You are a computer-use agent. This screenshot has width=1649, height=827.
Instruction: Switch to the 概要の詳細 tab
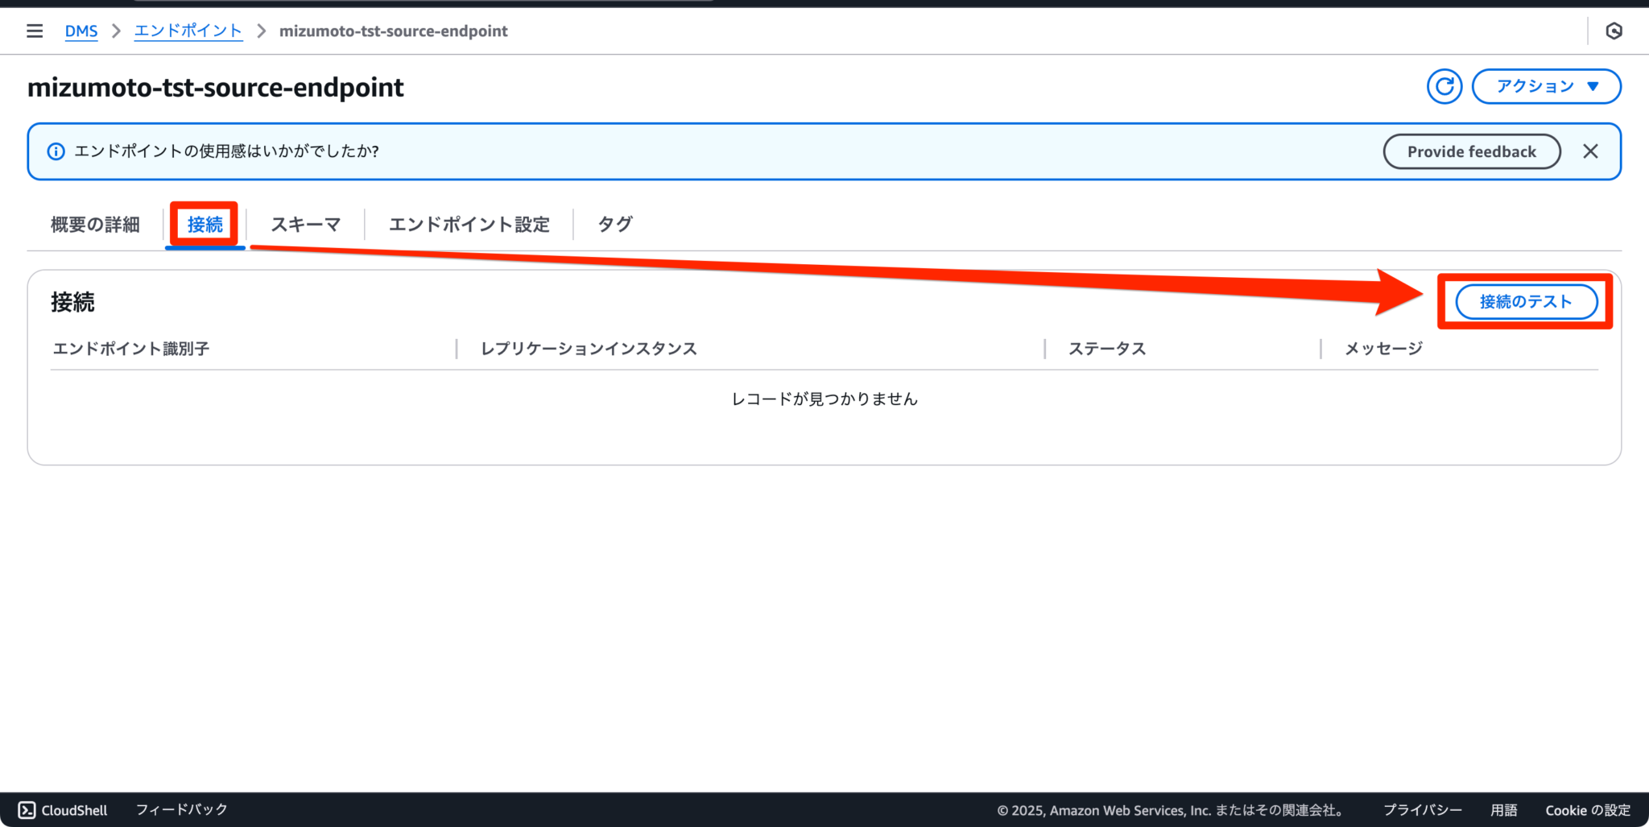94,225
